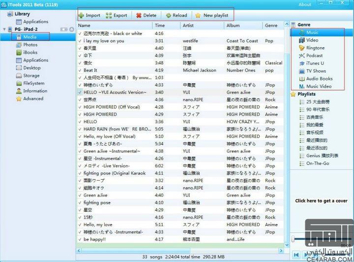The height and width of the screenshot is (262, 354).
Task: Click horizontal scrollbar right arrow
Action: pyautogui.click(x=281, y=251)
